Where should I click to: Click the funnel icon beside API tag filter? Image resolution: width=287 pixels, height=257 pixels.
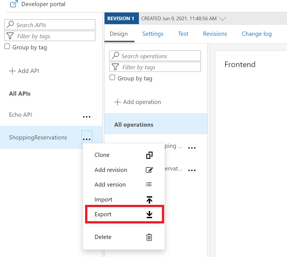10,36
